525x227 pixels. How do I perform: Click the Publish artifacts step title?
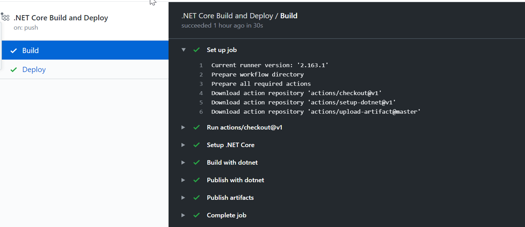tap(230, 197)
